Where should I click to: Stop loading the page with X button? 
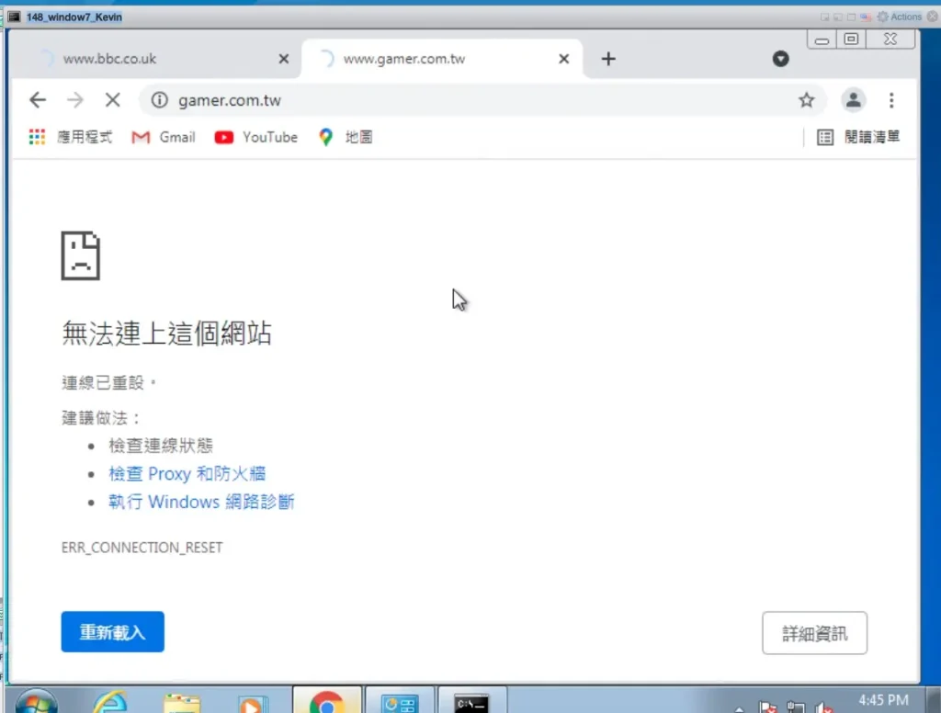tap(112, 100)
